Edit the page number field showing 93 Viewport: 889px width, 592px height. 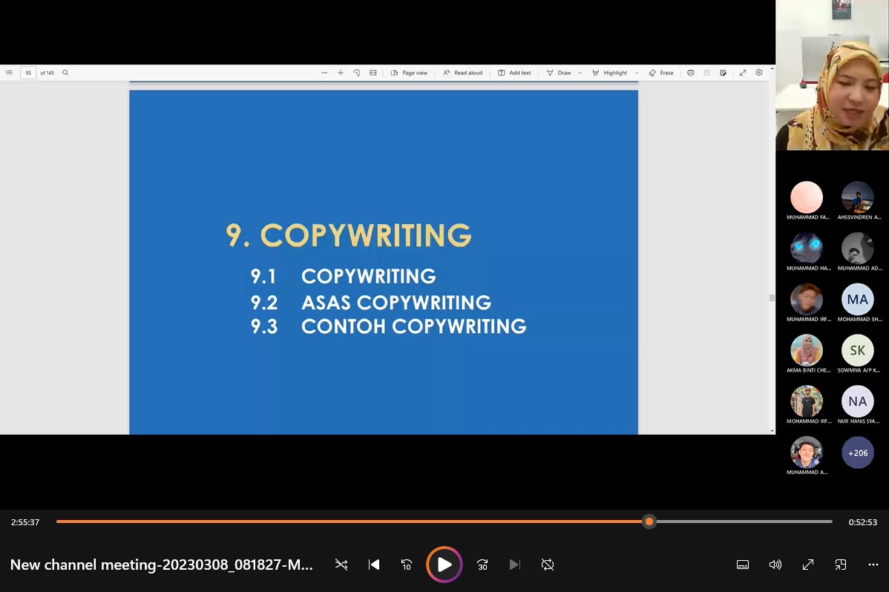[28, 73]
